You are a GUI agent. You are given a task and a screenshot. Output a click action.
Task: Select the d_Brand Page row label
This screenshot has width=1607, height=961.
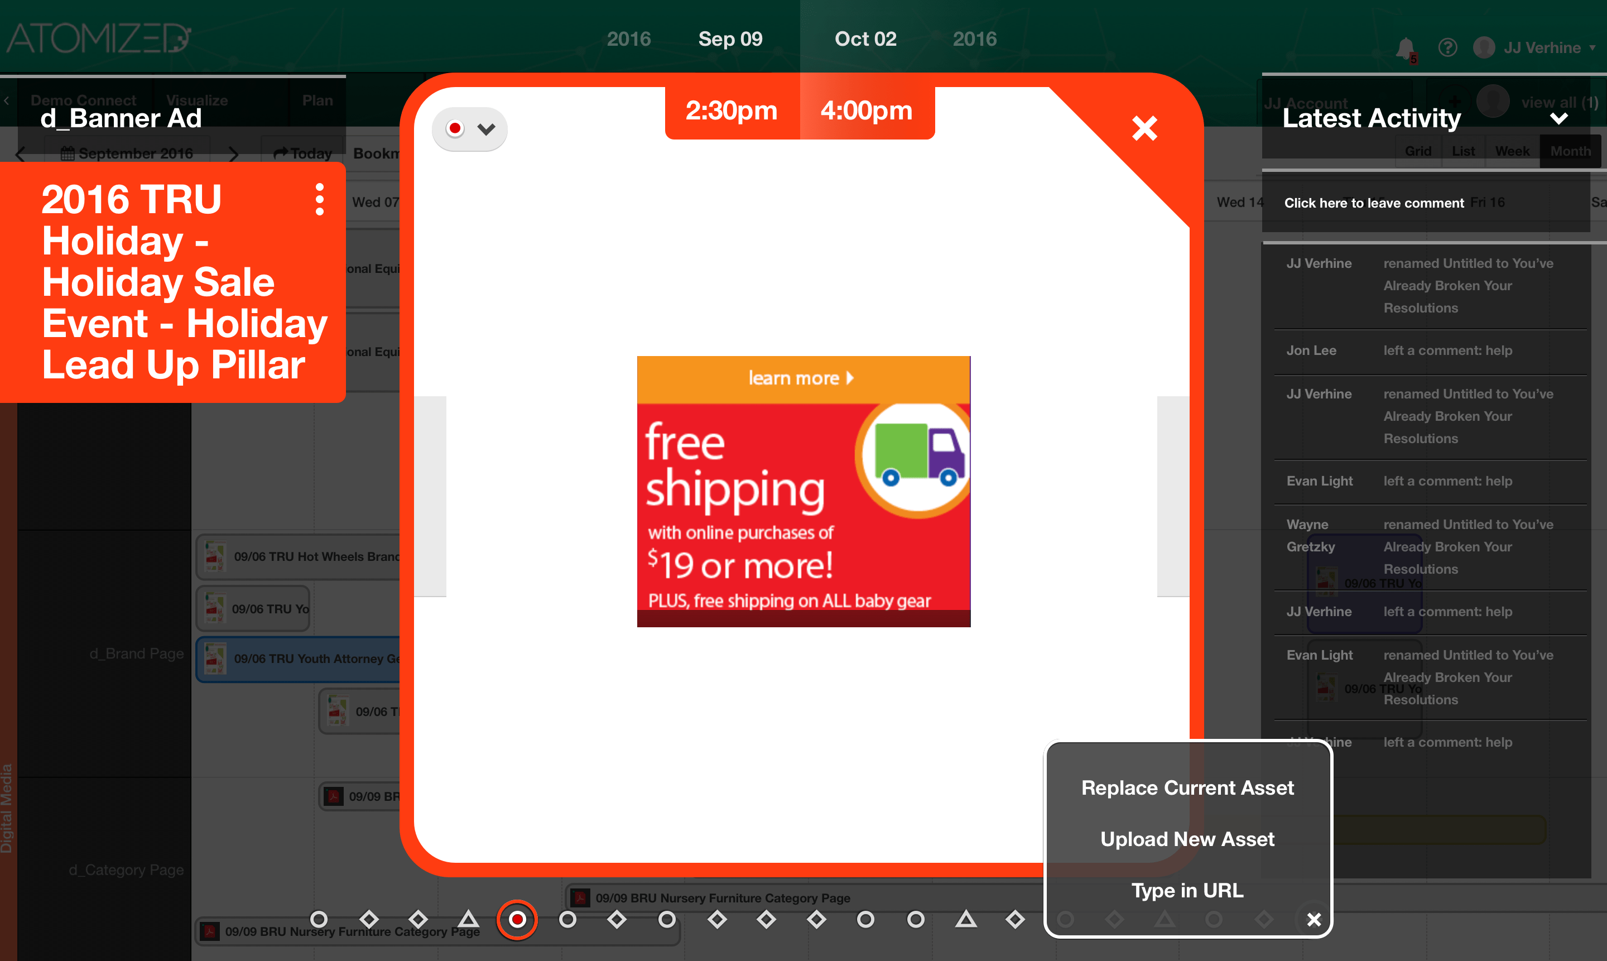[137, 654]
